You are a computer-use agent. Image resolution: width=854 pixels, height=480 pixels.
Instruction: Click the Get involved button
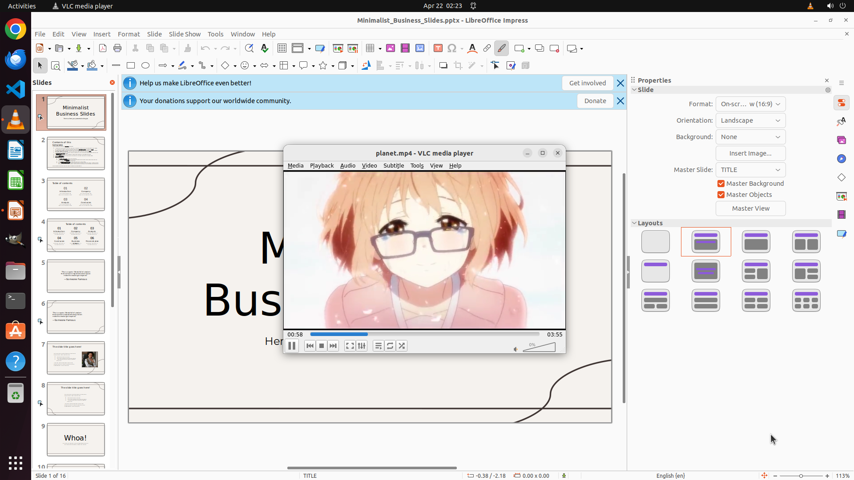[x=587, y=83]
